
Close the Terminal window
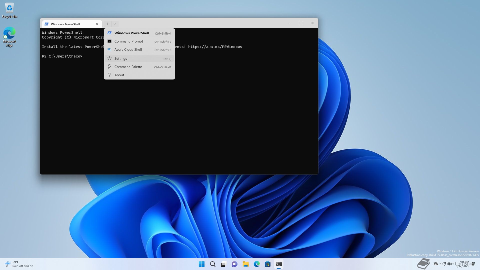pos(312,23)
